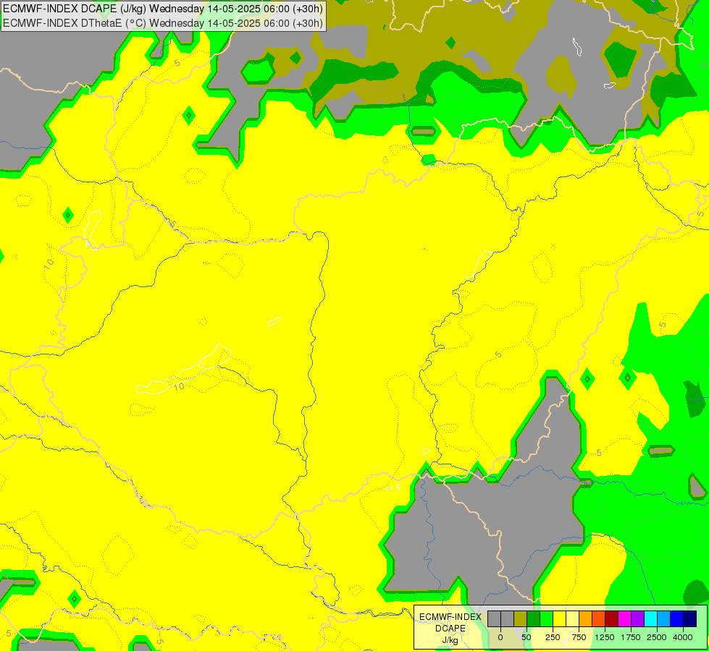Click the legend value label 0
The width and height of the screenshot is (709, 651).
pyautogui.click(x=500, y=637)
